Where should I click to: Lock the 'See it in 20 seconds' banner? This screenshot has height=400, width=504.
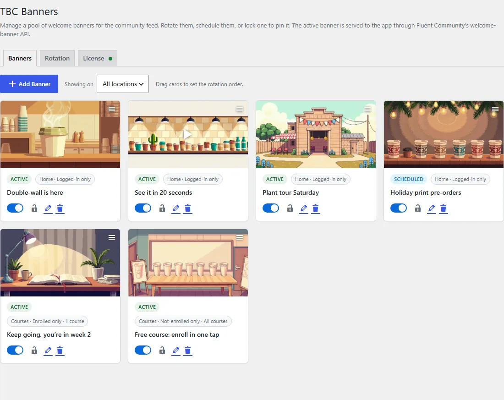point(162,208)
